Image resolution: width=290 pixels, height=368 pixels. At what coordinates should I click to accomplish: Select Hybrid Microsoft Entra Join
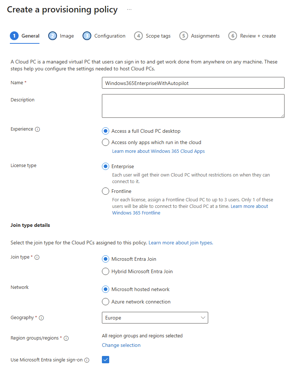[x=106, y=271]
